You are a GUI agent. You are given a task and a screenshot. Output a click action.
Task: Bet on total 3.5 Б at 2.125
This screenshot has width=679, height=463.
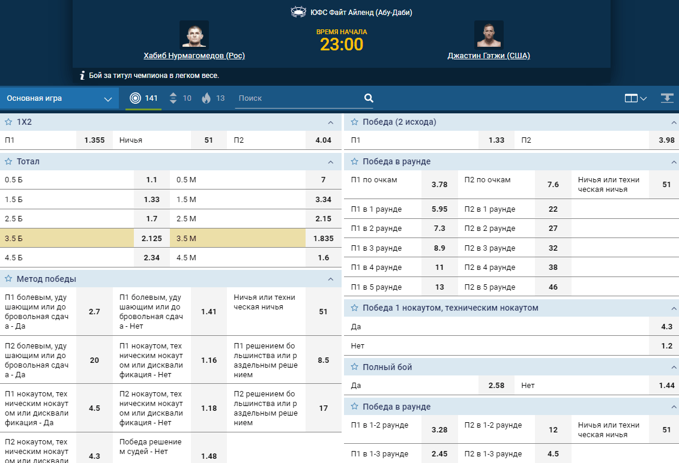(x=151, y=239)
